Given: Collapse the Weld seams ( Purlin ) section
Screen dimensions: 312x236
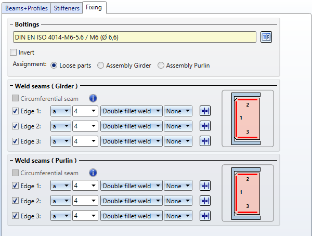Looking at the screenshot, I should click(x=11, y=161).
